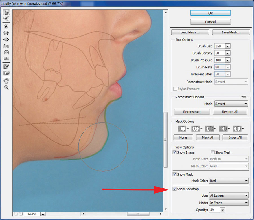Open the backdrop Use All Layers dropdown
Image resolution: width=254 pixels, height=220 pixels.
tap(229, 196)
